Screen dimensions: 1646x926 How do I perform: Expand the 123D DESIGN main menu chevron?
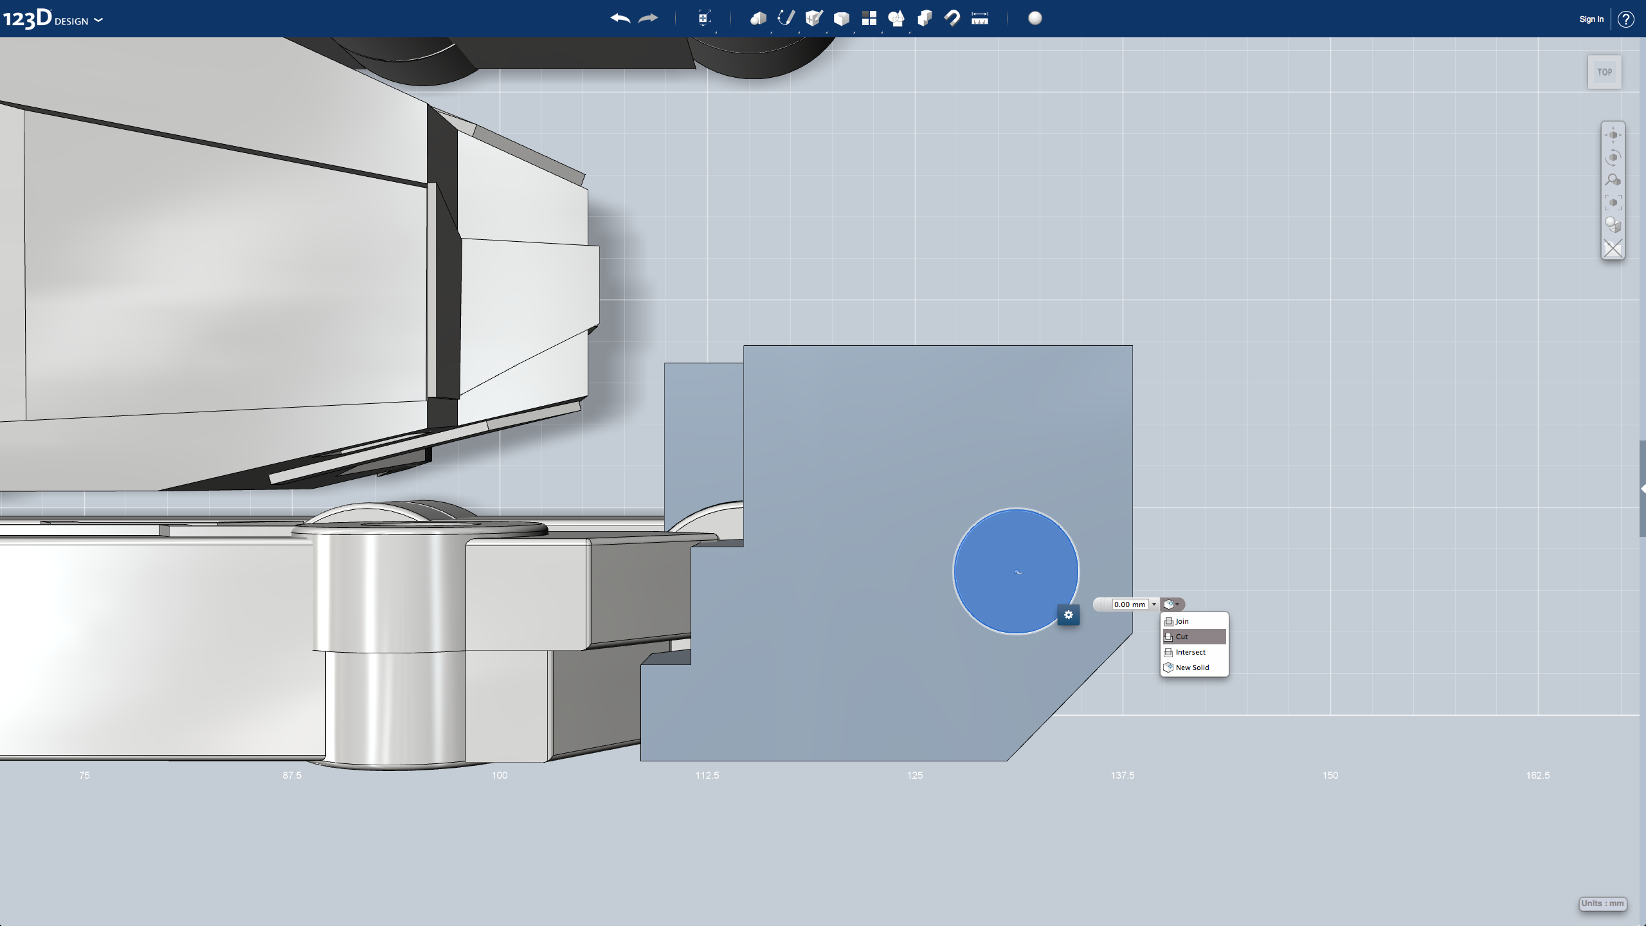[98, 20]
